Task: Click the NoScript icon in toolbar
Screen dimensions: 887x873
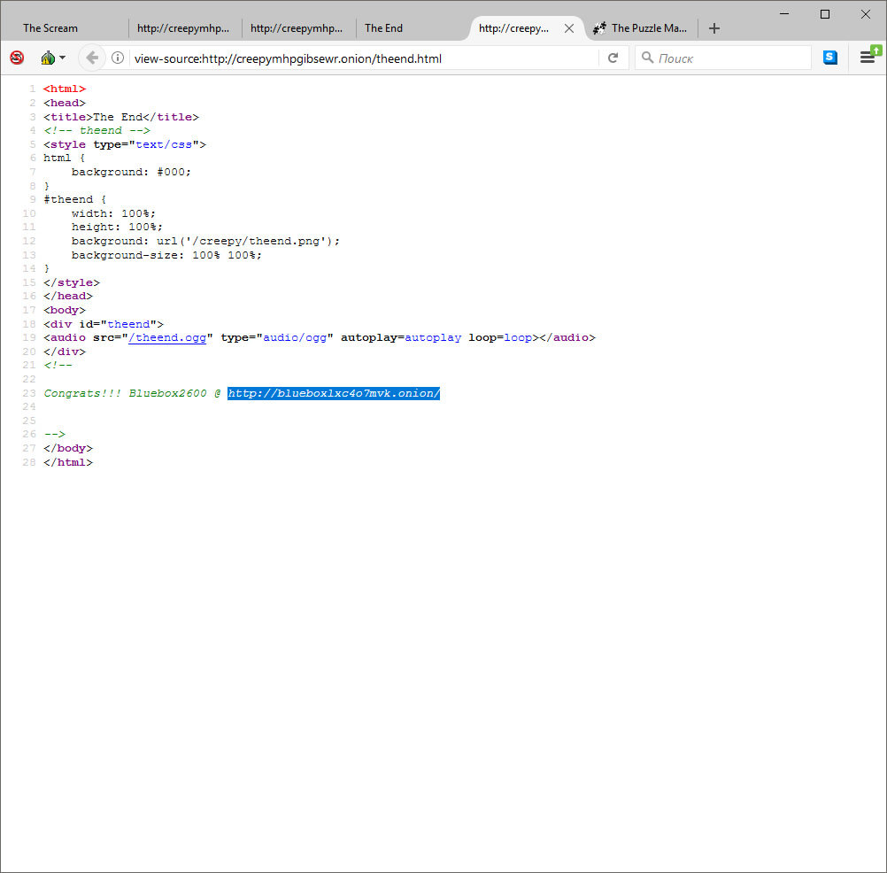Action: (x=17, y=58)
